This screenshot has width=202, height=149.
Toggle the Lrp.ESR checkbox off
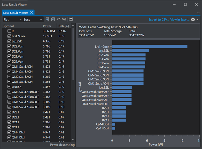9,41
